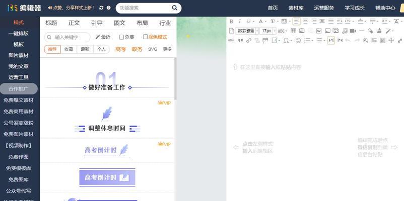Apply bold formatting with the B icon

pos(231,21)
